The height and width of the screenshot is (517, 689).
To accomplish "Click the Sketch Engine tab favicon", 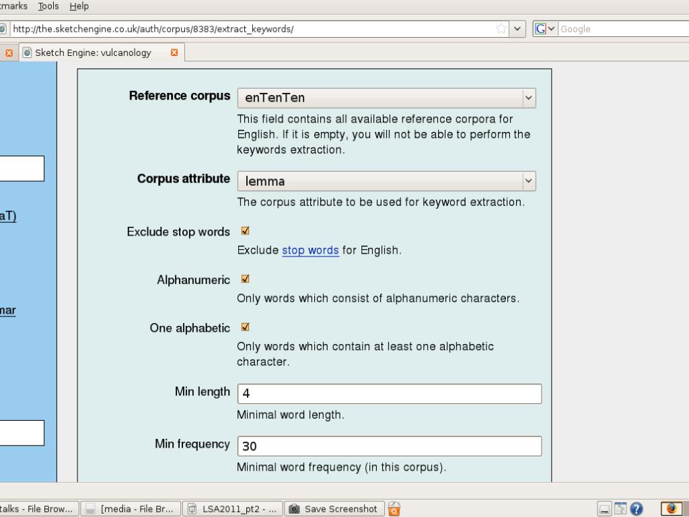I will (x=27, y=53).
